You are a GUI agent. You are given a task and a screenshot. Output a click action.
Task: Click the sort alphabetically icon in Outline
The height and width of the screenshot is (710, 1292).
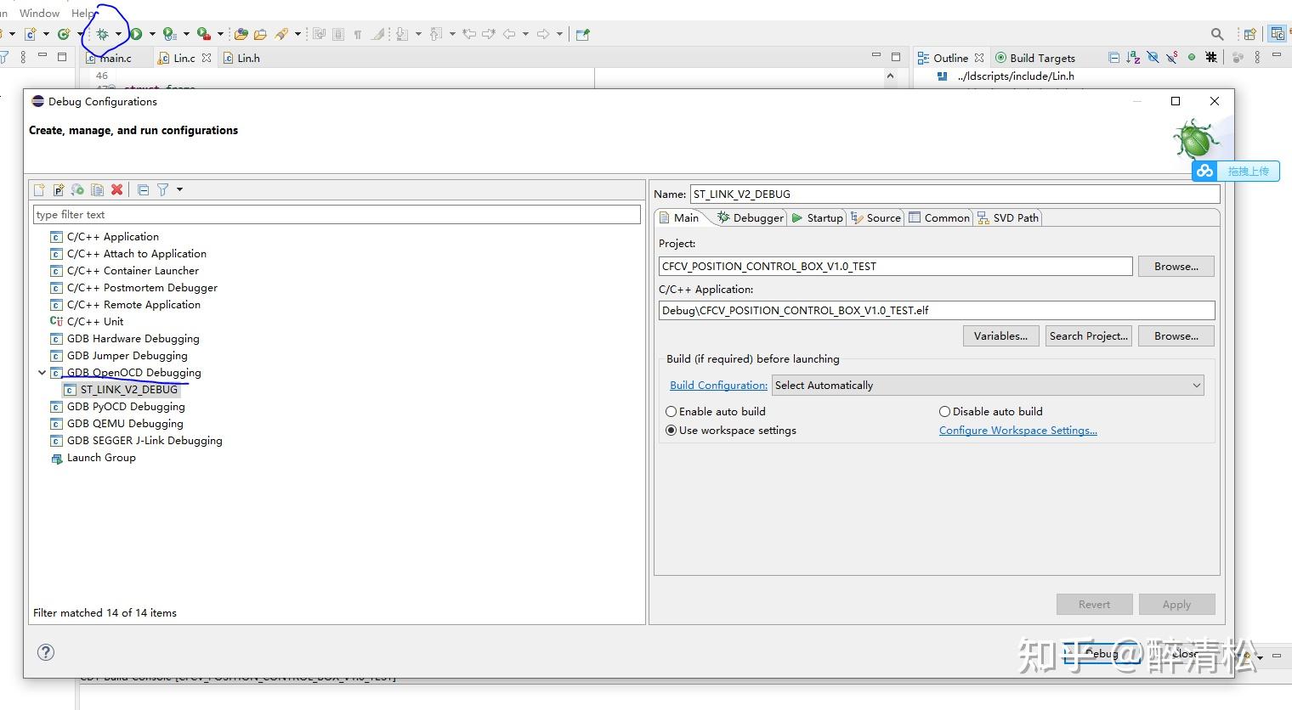click(1132, 58)
